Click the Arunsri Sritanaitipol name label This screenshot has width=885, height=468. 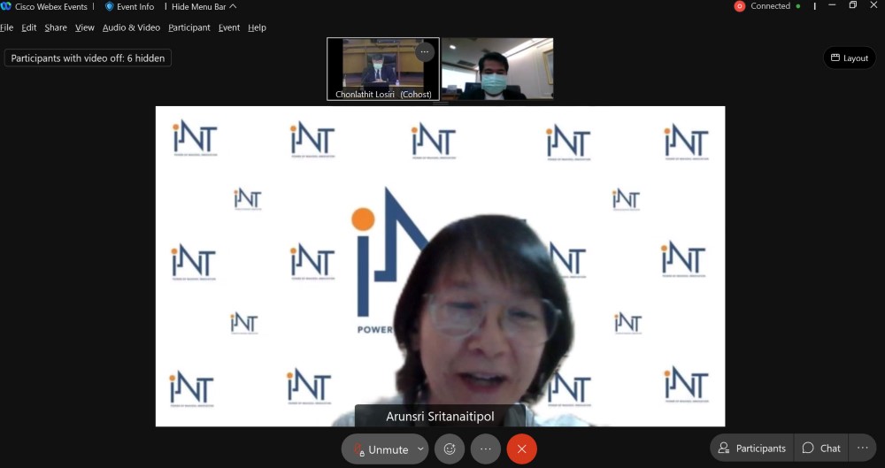tap(440, 416)
